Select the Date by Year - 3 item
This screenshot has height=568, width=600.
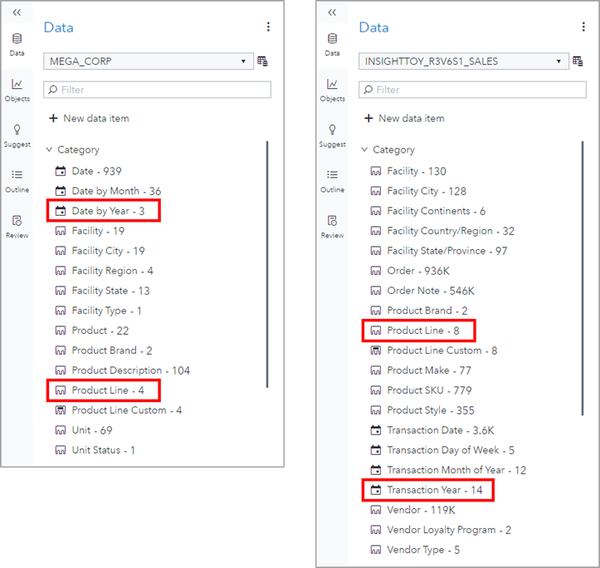pos(108,212)
